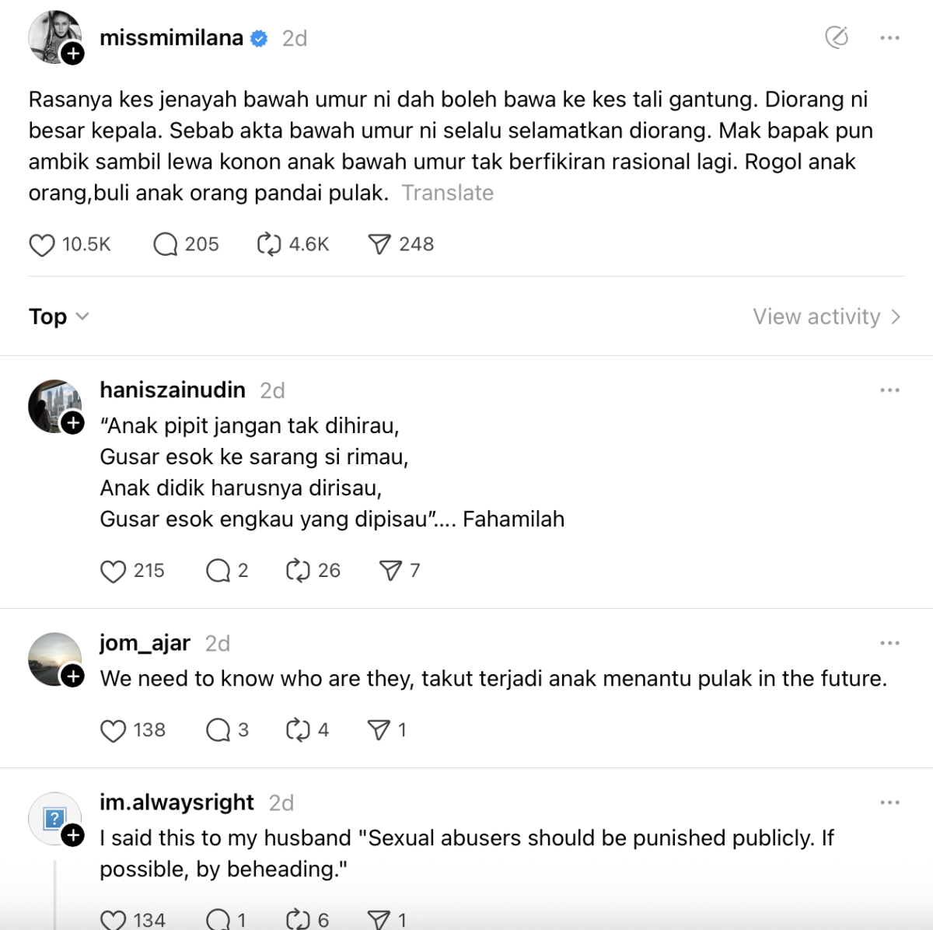
Task: Follow jom_ajar using plus badge
Action: 73,676
